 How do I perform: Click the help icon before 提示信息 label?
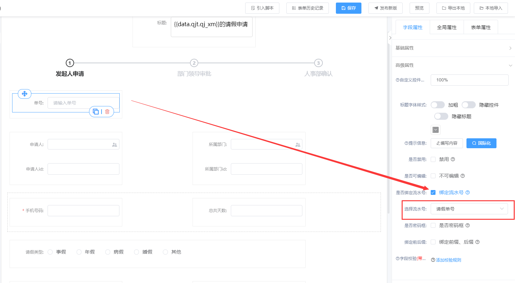coord(406,143)
